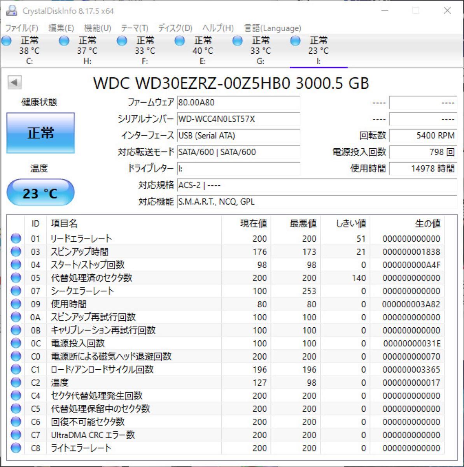Select drive E: tab at 40 °C
The height and width of the screenshot is (467, 464).
(203, 51)
